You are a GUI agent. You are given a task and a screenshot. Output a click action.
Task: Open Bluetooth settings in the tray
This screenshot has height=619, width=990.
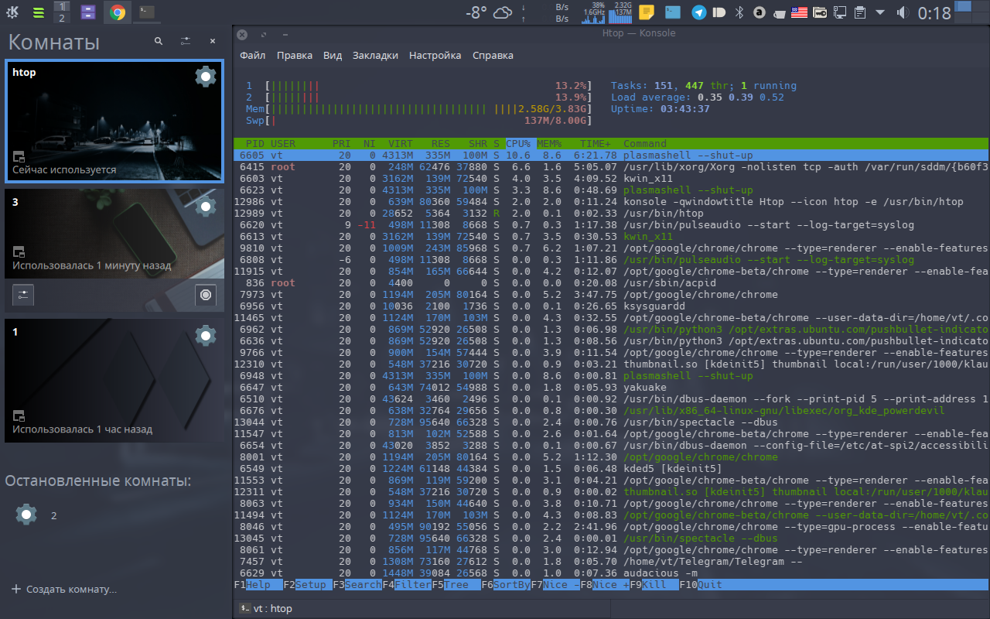(x=739, y=12)
